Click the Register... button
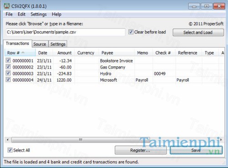Image resolution: width=228 pixels, height=168 pixels. tap(140, 150)
